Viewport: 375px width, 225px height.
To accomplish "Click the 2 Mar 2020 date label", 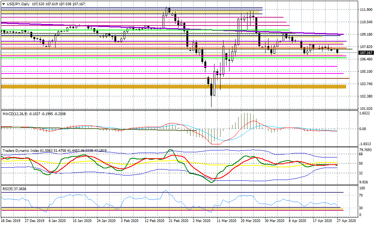I will pyautogui.click(x=202, y=221).
